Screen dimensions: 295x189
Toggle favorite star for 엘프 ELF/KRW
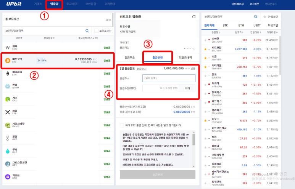coord(205,76)
